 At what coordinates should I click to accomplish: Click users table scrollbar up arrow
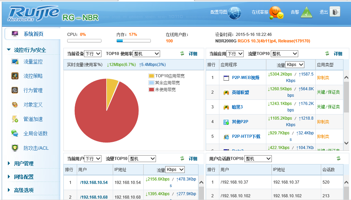[201, 182]
